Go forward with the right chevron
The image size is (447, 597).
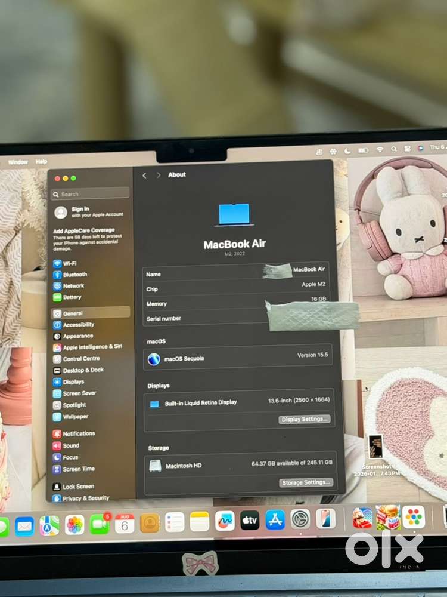[159, 175]
